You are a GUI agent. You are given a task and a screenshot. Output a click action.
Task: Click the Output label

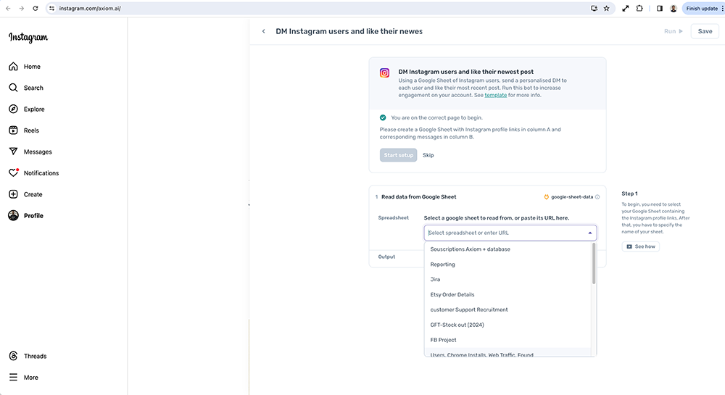tap(386, 257)
